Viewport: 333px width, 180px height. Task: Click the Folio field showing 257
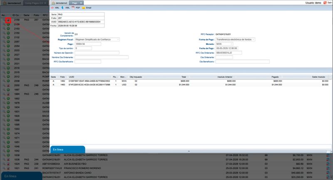pos(81,18)
